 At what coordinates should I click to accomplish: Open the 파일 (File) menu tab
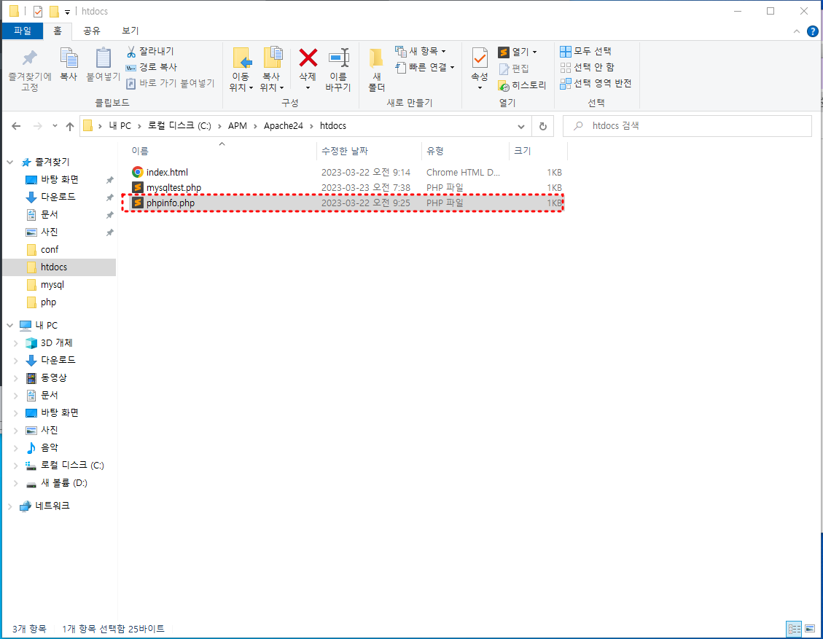click(23, 31)
